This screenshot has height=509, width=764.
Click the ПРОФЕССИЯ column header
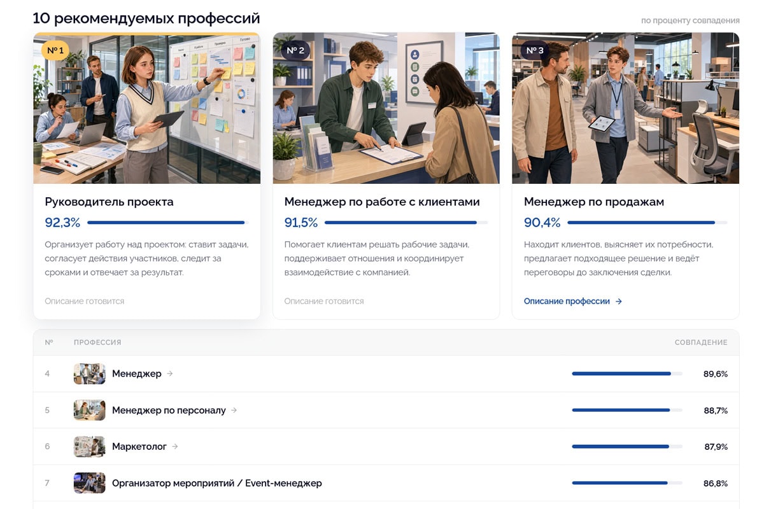point(97,342)
